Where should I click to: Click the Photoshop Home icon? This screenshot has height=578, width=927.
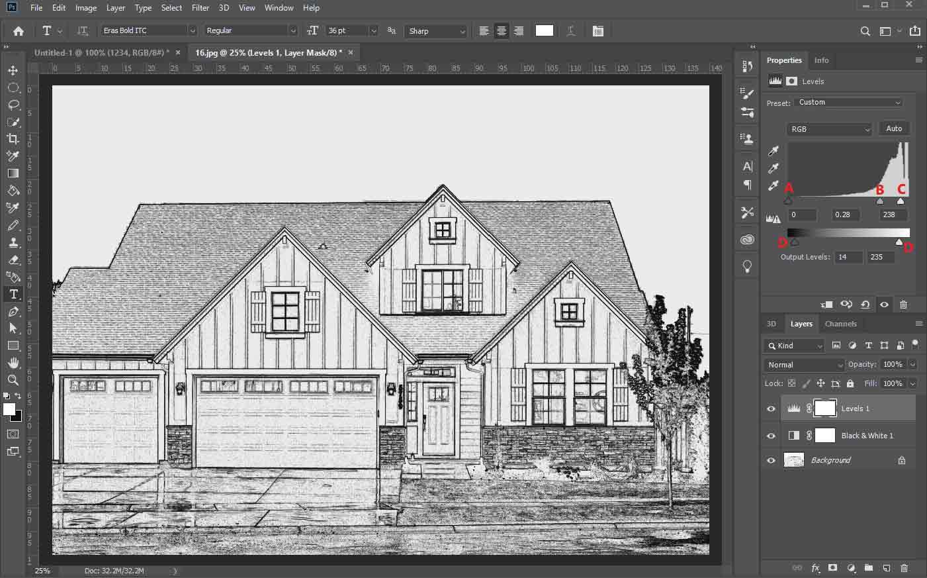click(x=17, y=30)
